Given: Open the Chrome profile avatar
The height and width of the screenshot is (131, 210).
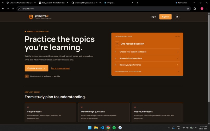Looking at the screenshot, I should [x=202, y=9].
